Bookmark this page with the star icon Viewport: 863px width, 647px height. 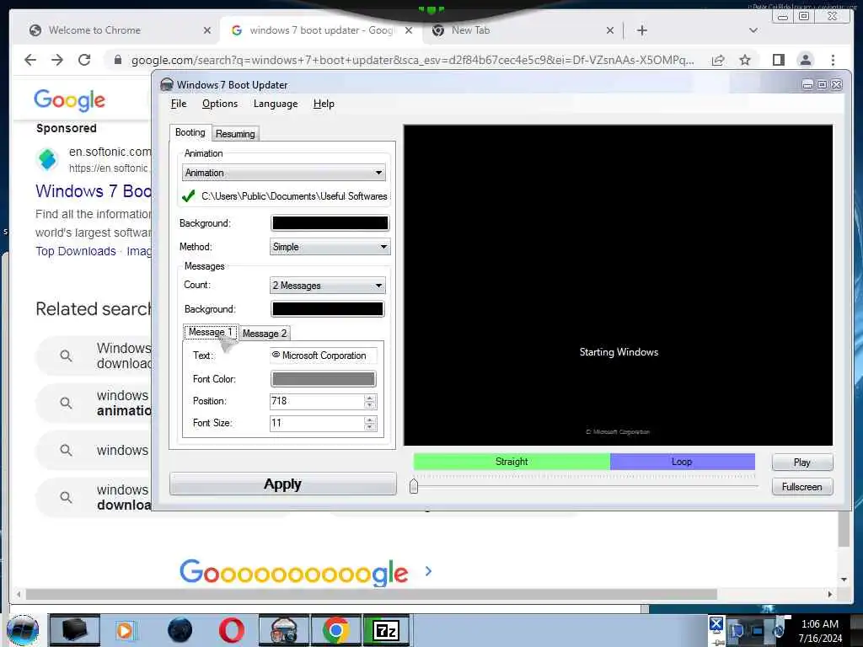[745, 60]
